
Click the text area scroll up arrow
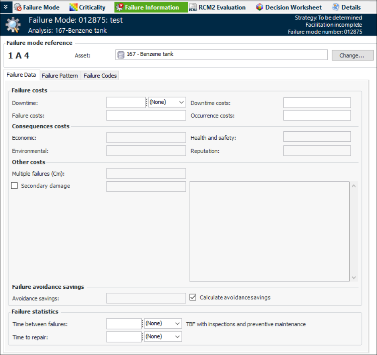coord(354,186)
